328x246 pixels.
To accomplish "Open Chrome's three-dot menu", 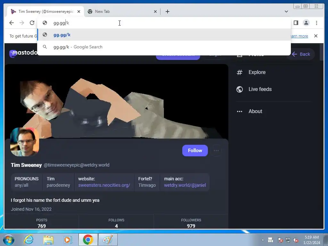I will tap(316, 23).
